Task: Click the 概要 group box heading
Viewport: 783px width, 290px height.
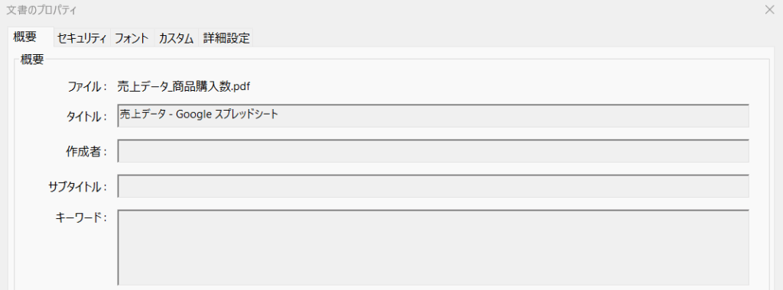Action: 32,60
